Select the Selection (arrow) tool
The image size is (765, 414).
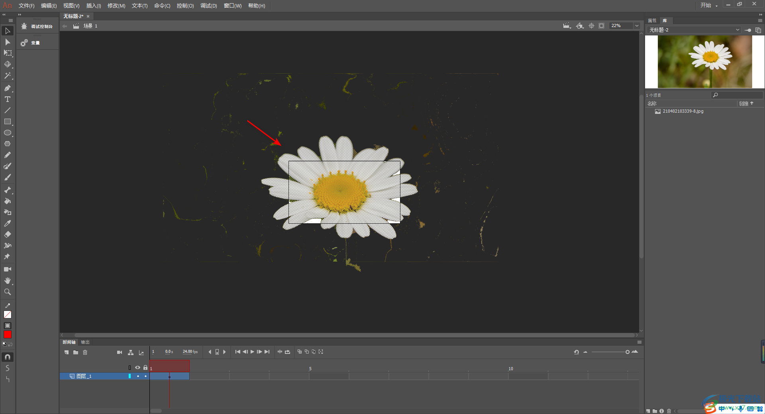click(8, 31)
